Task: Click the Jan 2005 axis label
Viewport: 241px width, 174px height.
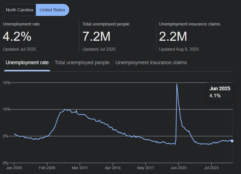Action: click(x=14, y=167)
